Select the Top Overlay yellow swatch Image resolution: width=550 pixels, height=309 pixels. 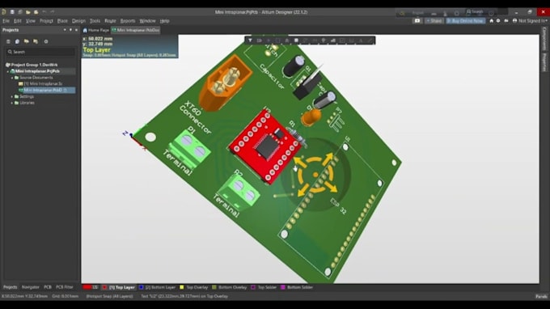tap(182, 287)
